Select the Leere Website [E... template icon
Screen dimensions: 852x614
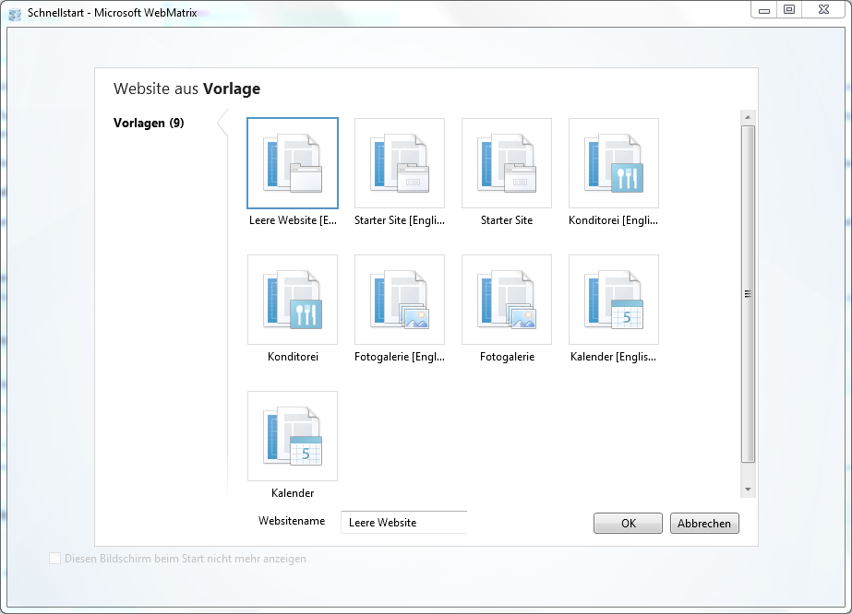point(293,163)
